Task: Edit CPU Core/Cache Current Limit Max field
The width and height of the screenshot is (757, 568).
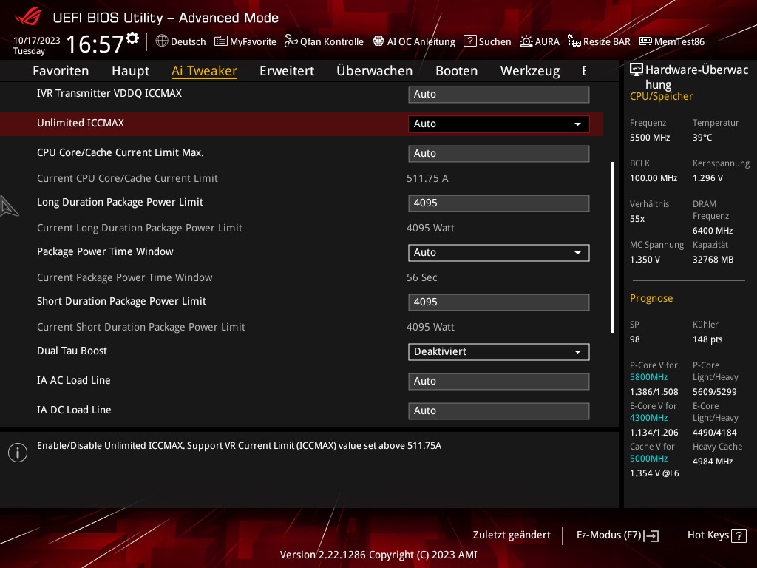Action: (x=498, y=154)
